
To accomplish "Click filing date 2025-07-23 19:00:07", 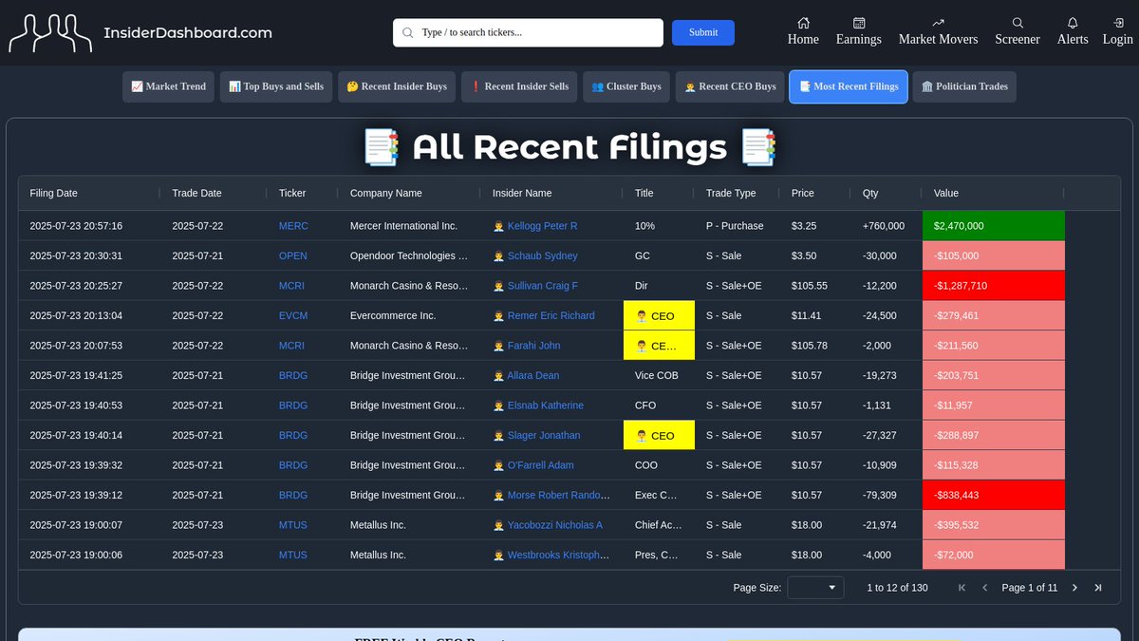I will coord(76,525).
